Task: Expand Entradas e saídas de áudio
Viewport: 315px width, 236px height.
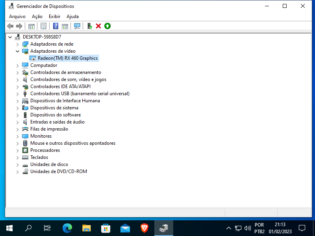Action: click(17, 122)
